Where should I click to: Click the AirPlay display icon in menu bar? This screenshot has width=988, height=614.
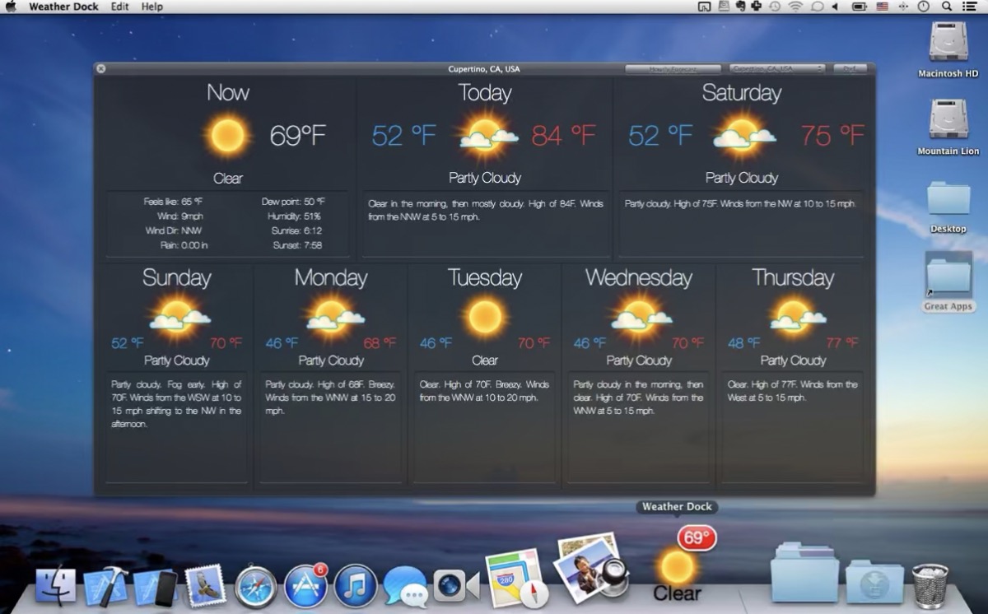(x=705, y=7)
